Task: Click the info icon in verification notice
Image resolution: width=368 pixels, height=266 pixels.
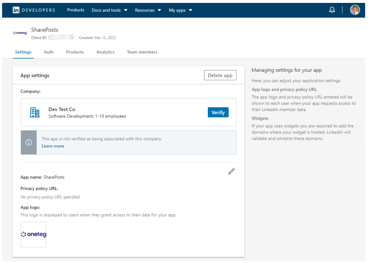Action: tap(29, 143)
